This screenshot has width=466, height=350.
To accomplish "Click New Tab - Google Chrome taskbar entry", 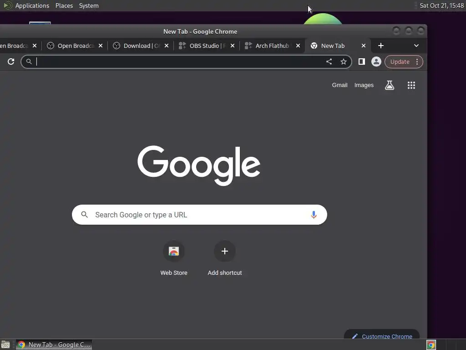I will pyautogui.click(x=54, y=345).
